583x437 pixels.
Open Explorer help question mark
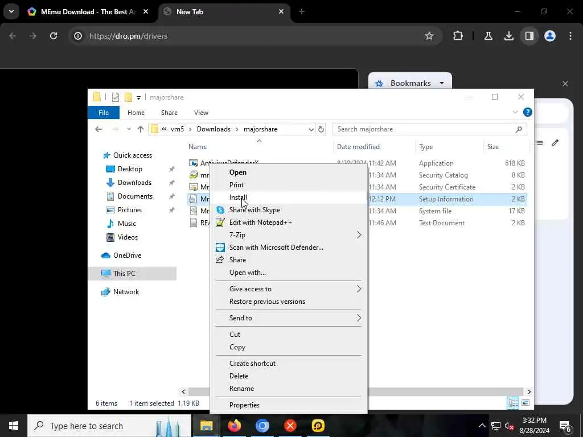(527, 112)
